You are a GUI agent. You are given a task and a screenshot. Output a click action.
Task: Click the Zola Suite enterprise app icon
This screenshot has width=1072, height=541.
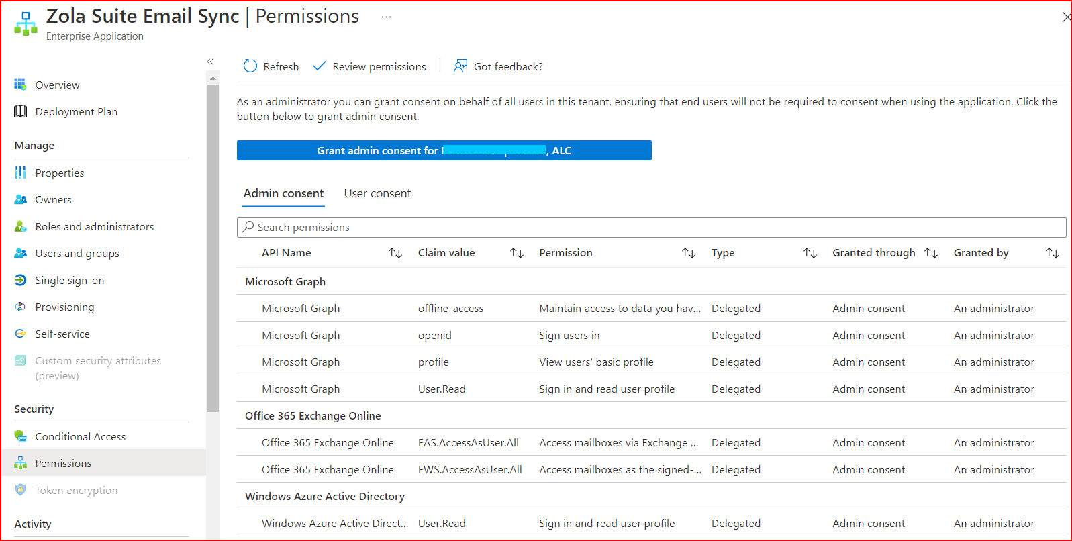[x=26, y=23]
